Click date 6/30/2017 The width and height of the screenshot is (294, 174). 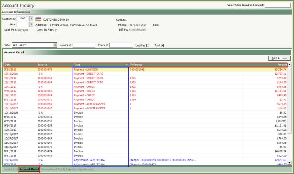(x=10, y=117)
